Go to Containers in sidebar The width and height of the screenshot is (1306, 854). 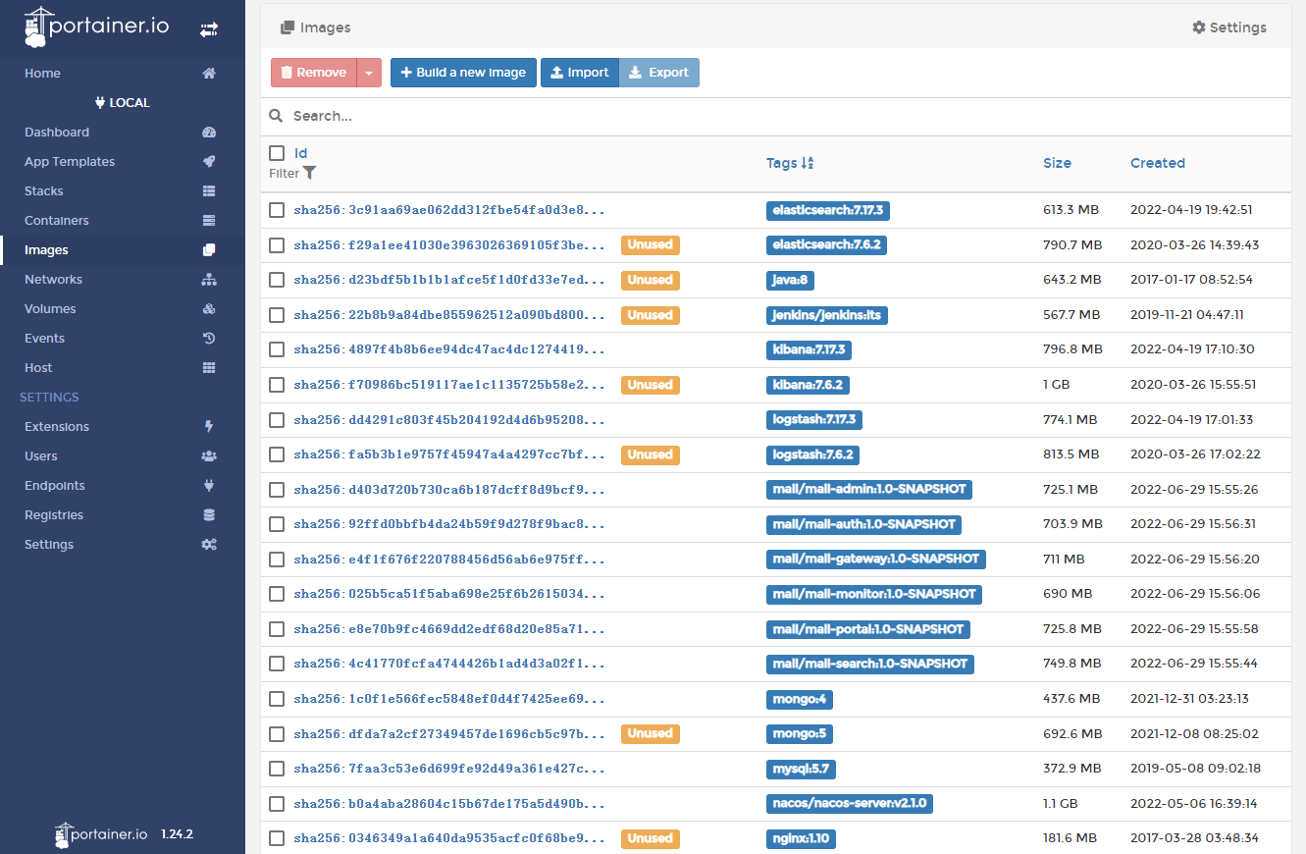[123, 221]
